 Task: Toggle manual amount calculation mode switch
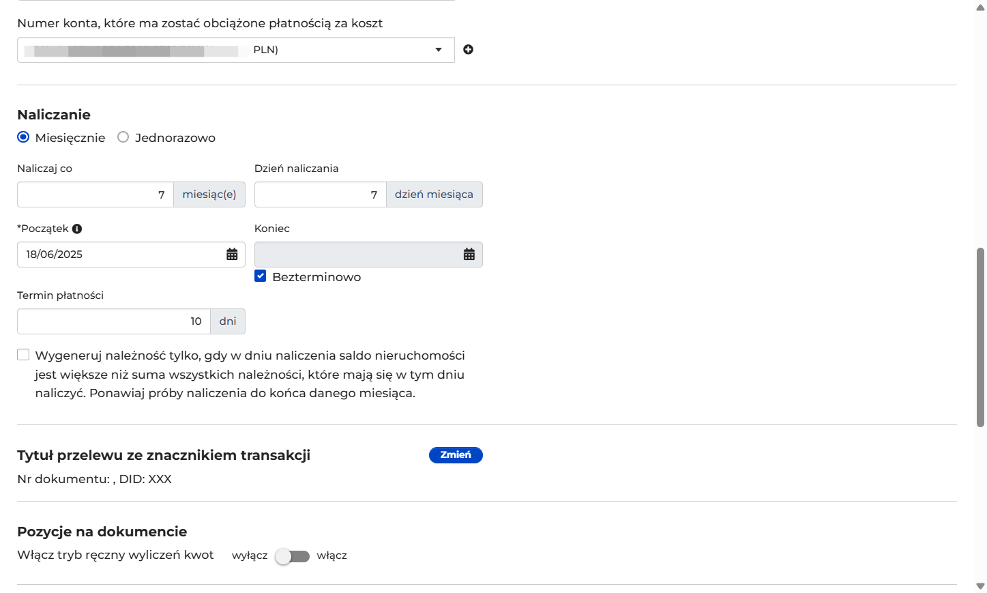click(292, 556)
